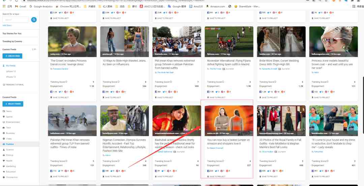Image resolution: width=364 pixels, height=186 pixels.
Task: Open the Health feed heart icon
Action: coord(4,161)
